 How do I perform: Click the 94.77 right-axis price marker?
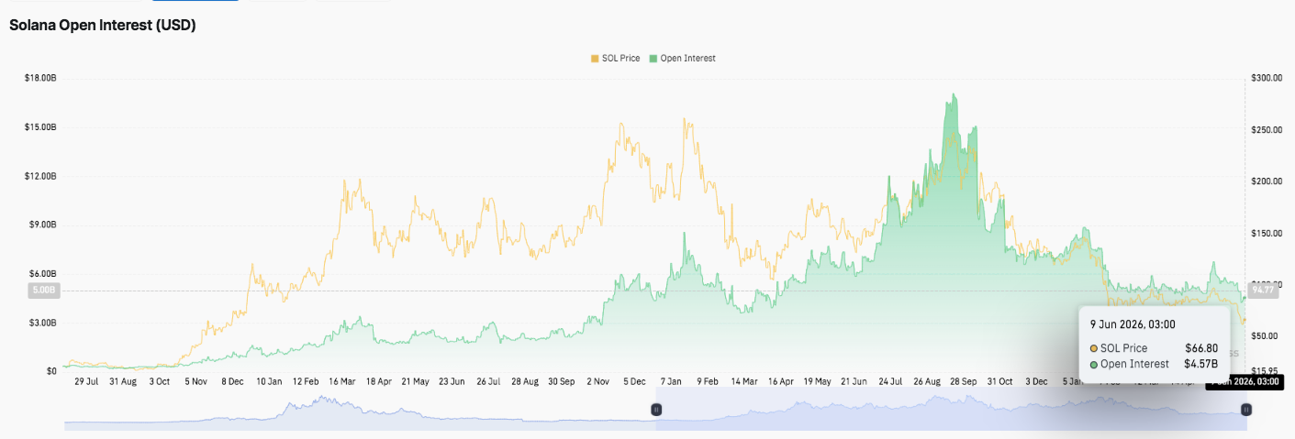coord(1264,290)
